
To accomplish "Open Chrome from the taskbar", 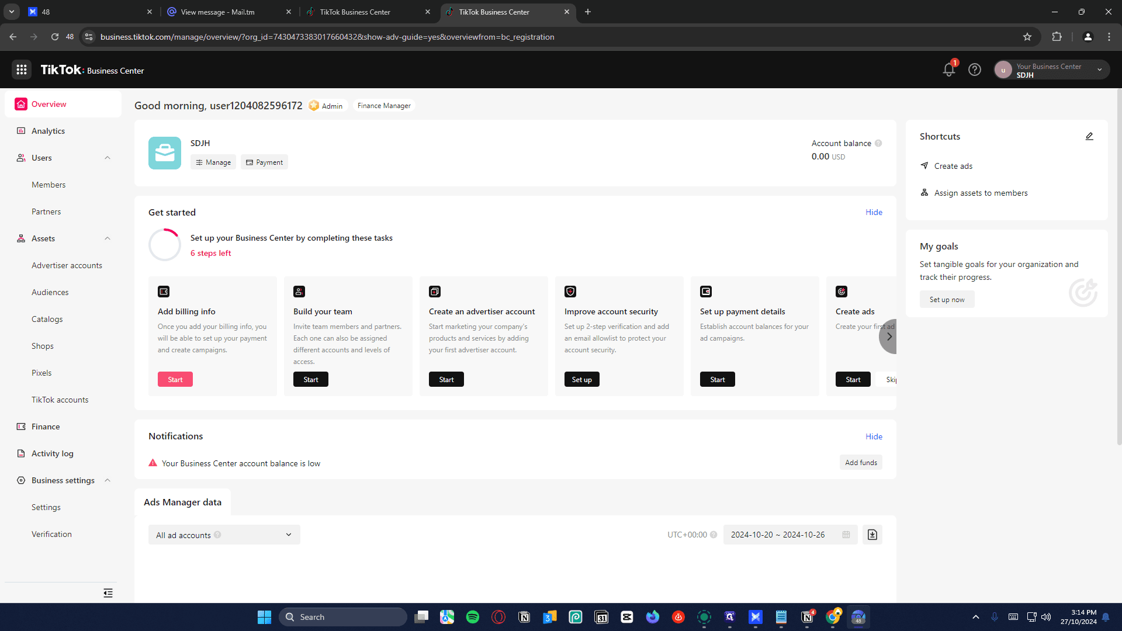I will click(833, 617).
